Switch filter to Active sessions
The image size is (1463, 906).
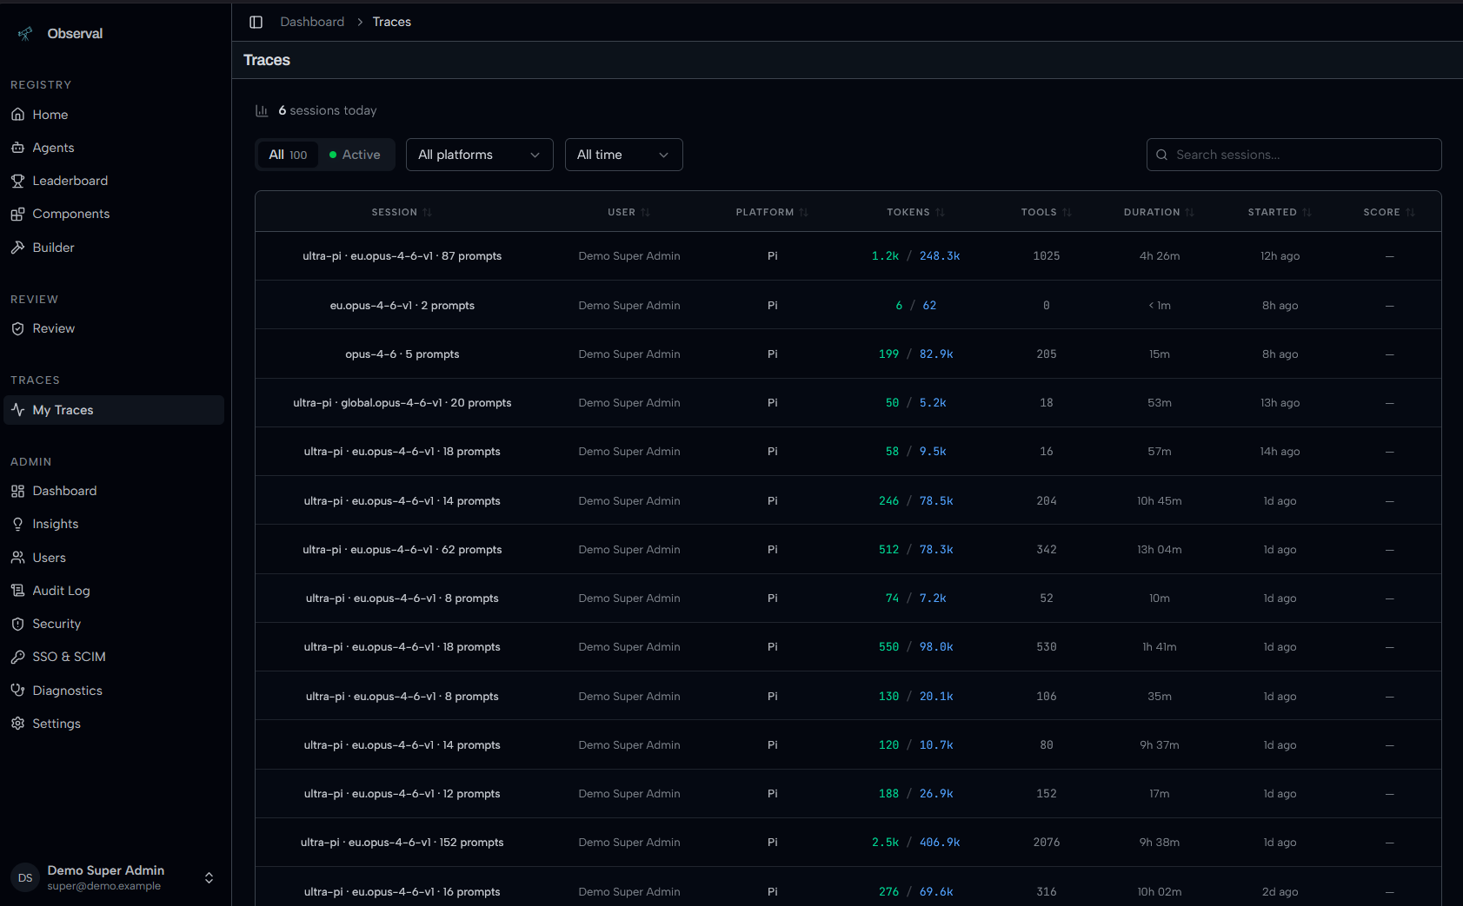point(355,155)
